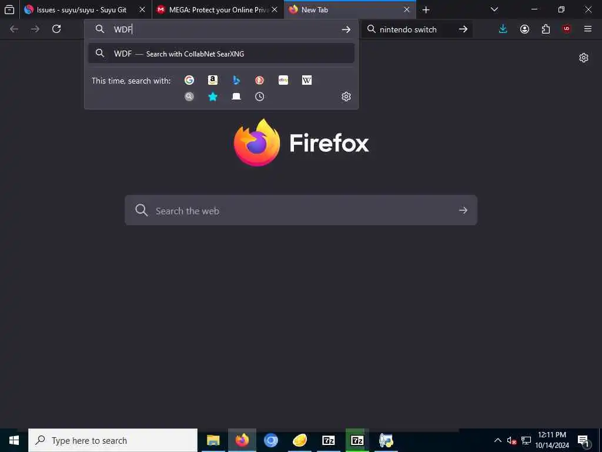
Task: Search this time with DuckDuckGo
Action: (259, 80)
